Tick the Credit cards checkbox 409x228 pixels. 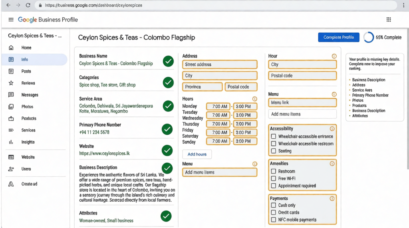pos(274,212)
